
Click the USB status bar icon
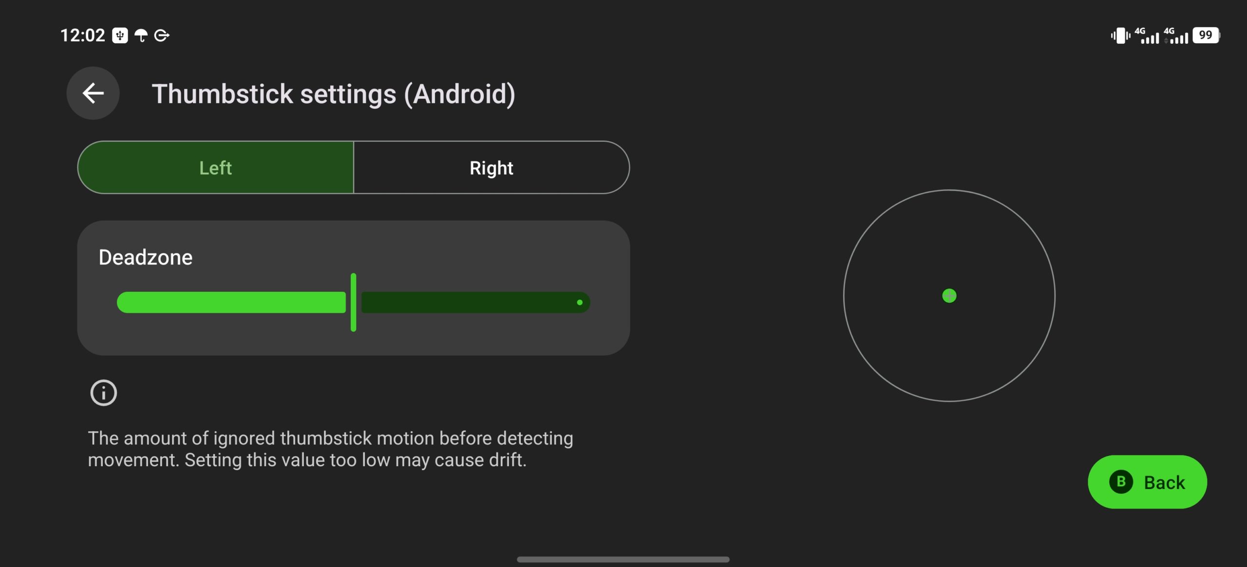click(x=120, y=36)
